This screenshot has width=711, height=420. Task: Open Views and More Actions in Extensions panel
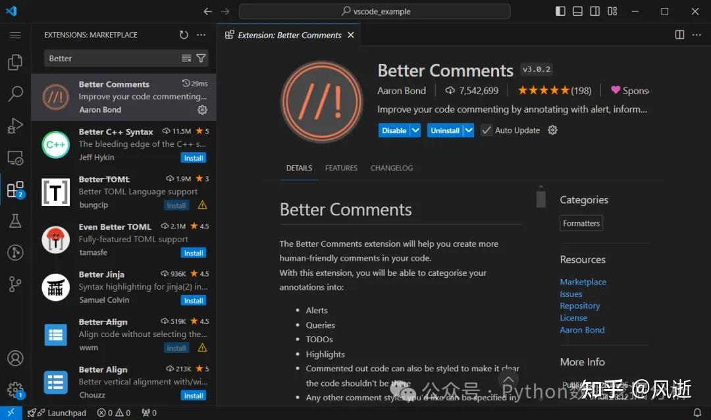point(201,35)
